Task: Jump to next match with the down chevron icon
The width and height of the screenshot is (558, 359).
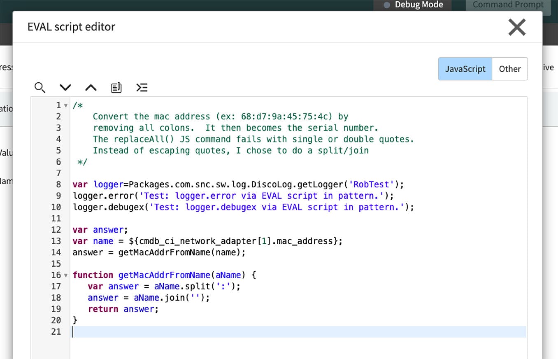Action: 65,87
